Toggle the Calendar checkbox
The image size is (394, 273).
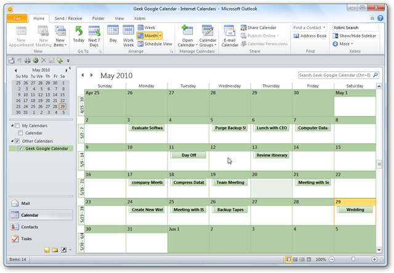tap(20, 133)
